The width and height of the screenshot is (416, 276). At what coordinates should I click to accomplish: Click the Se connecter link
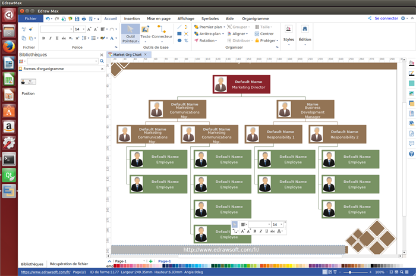tap(386, 18)
